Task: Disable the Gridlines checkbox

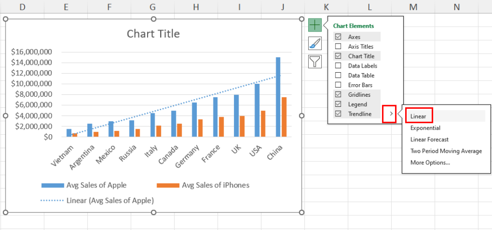Action: 338,95
